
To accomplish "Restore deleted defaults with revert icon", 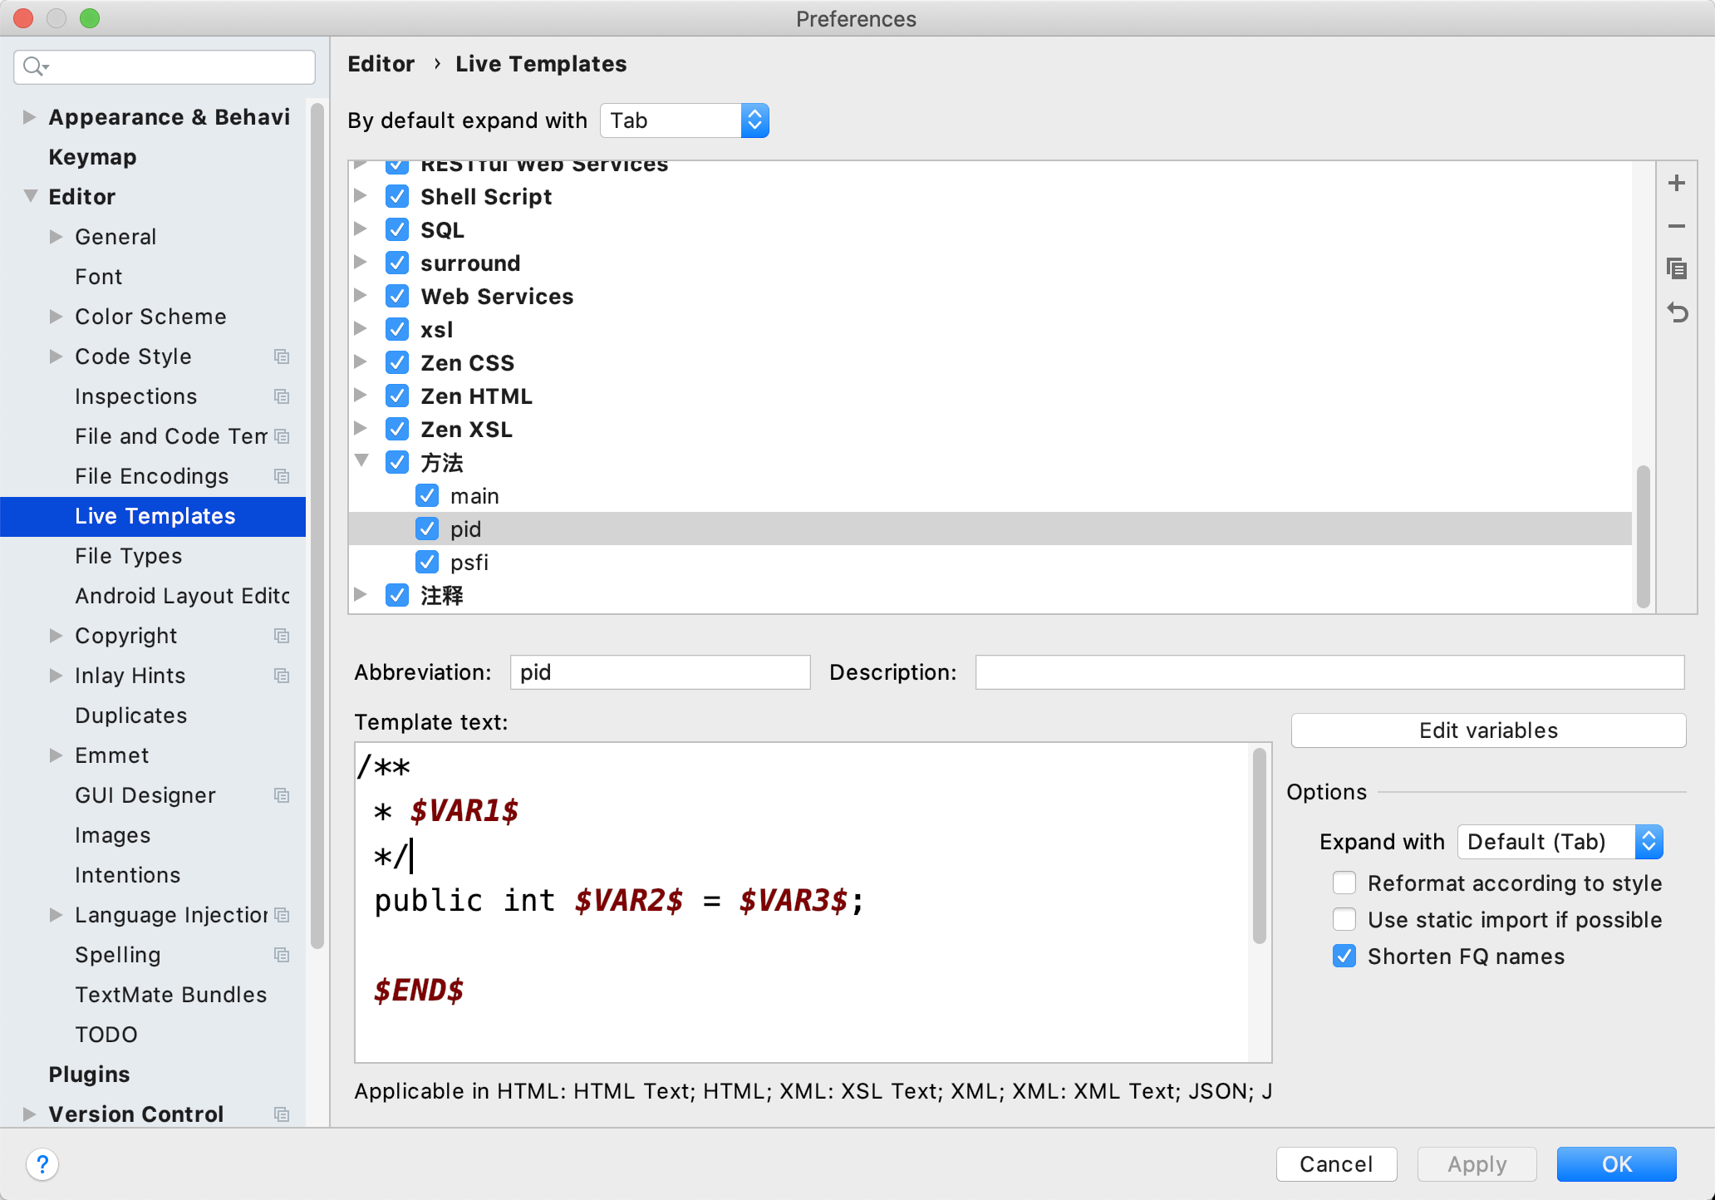I will pos(1677,312).
